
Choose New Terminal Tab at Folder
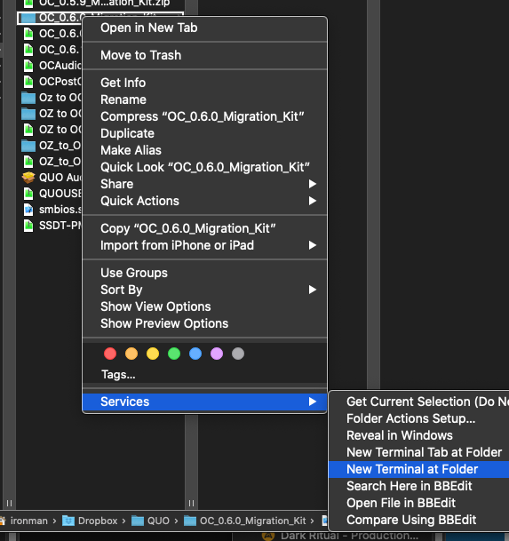tap(419, 453)
